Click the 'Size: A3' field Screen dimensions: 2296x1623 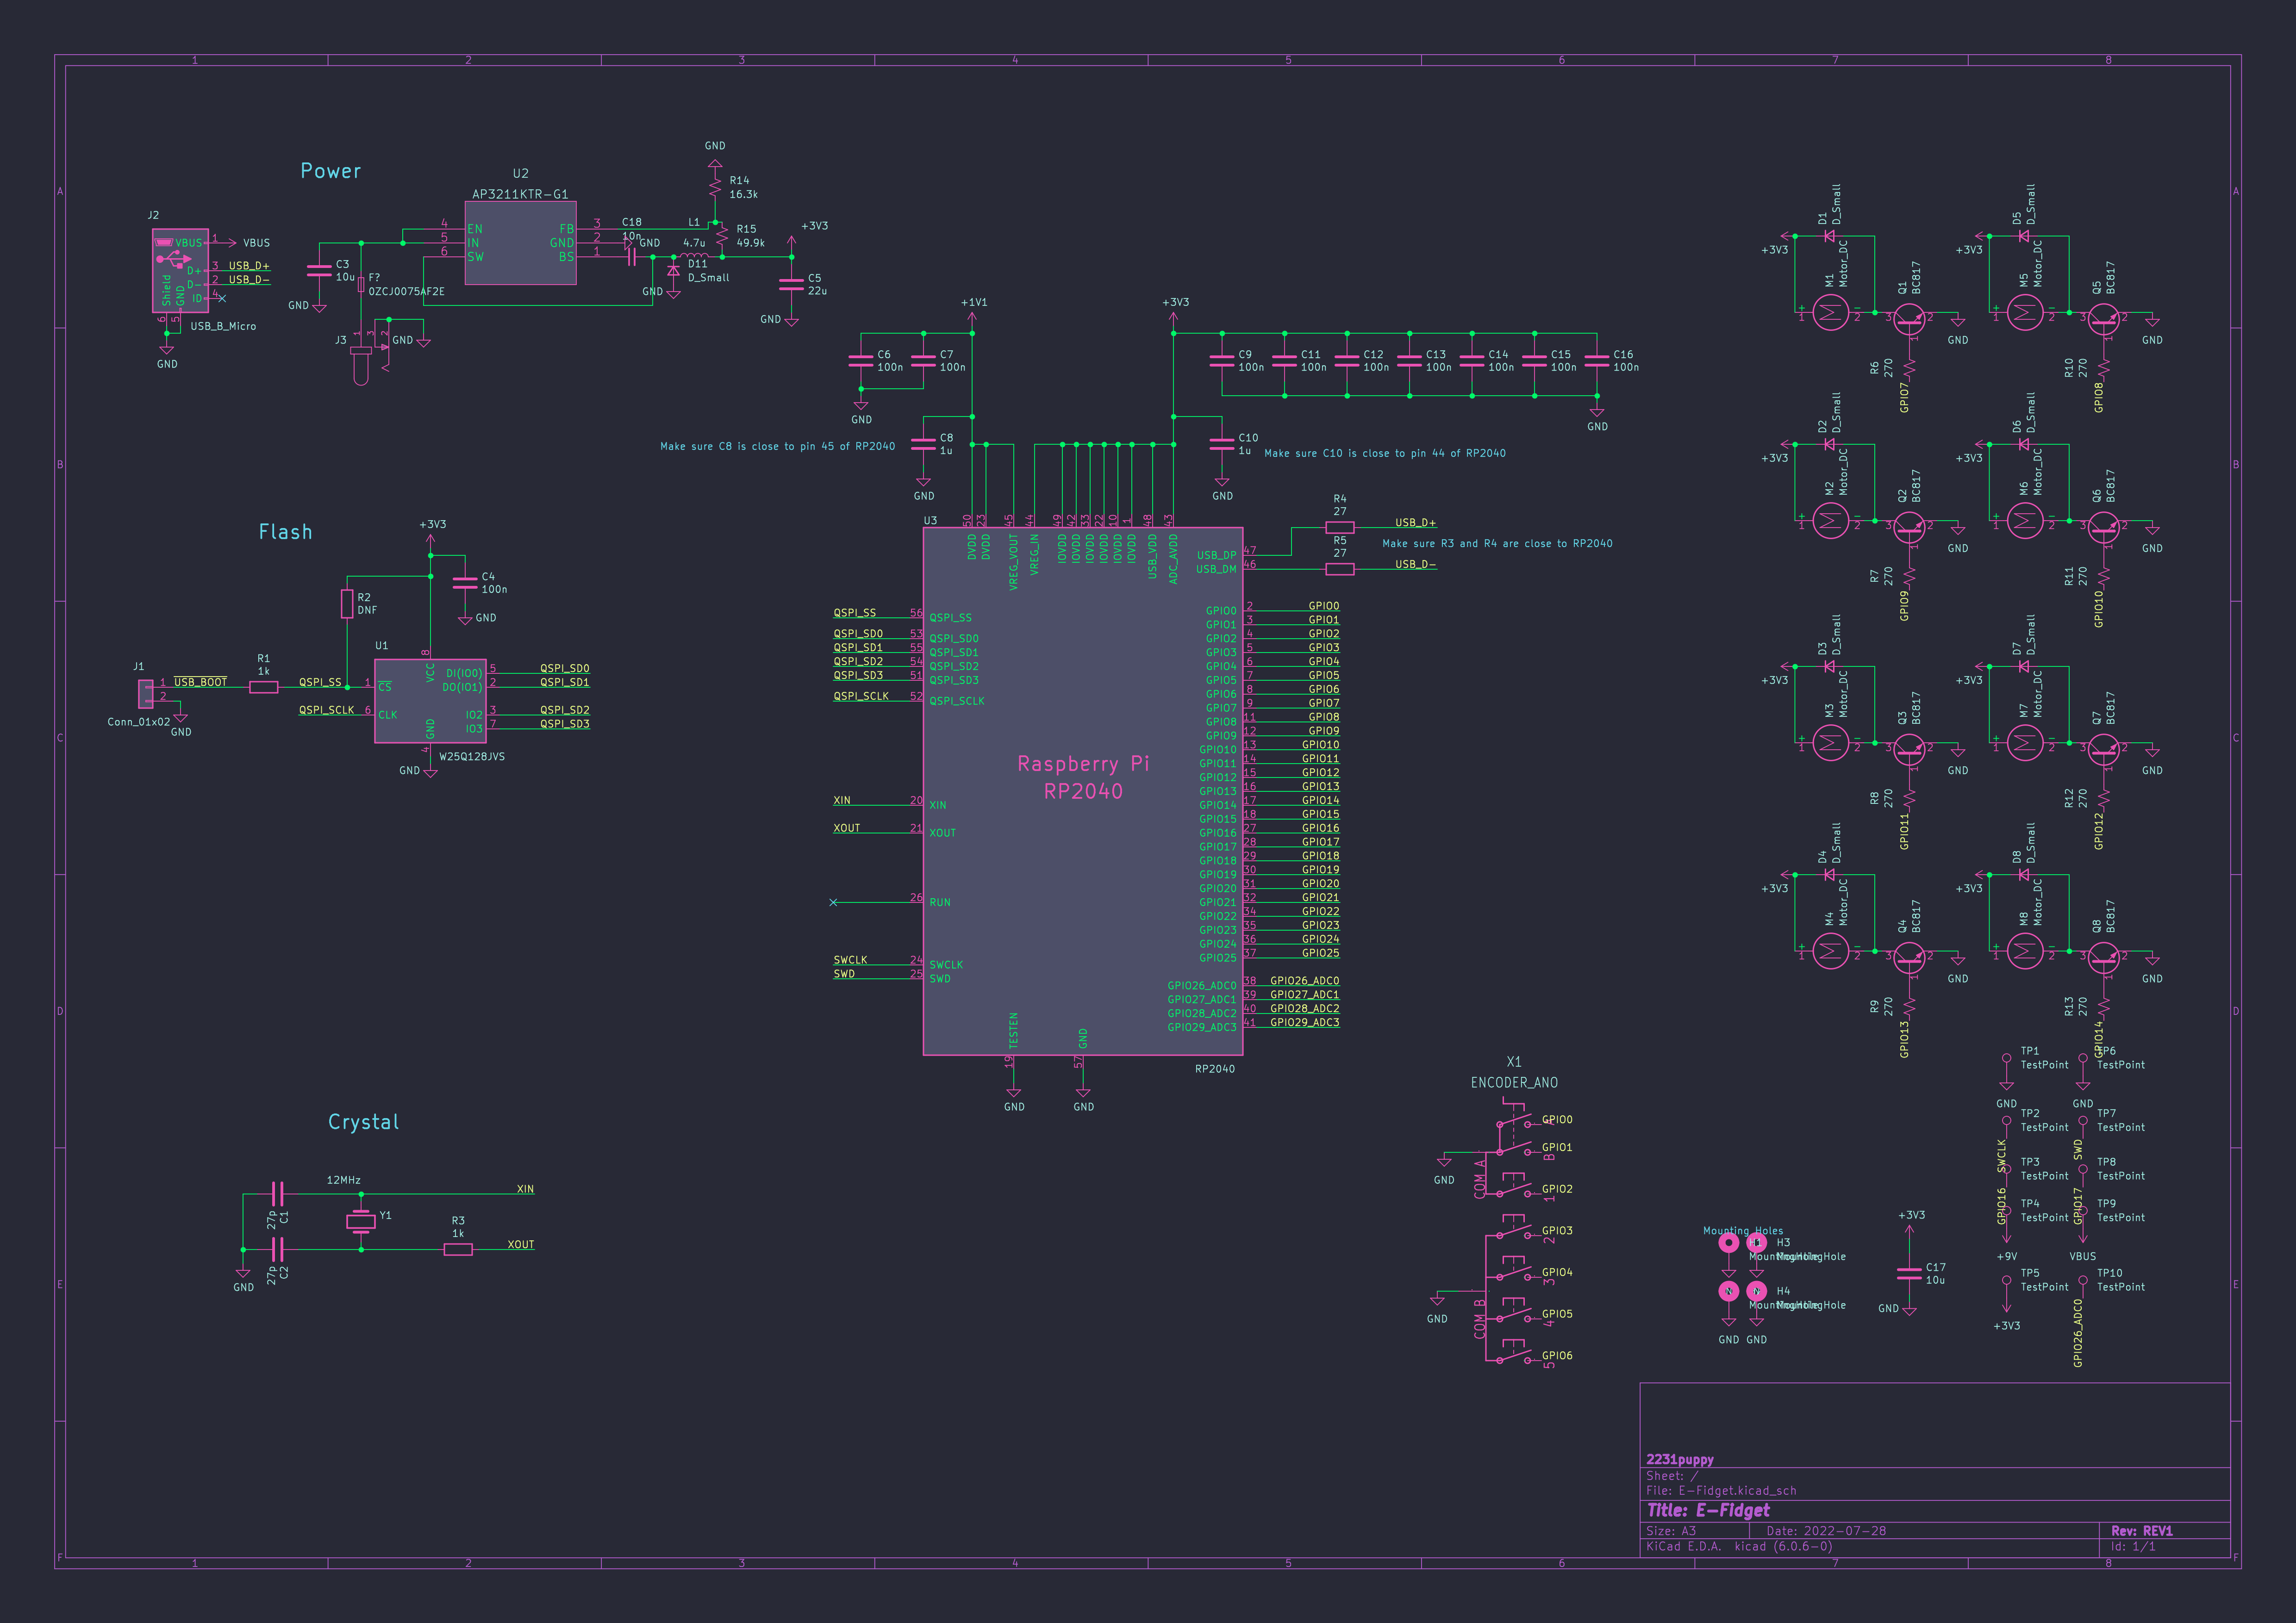(x=1671, y=1531)
